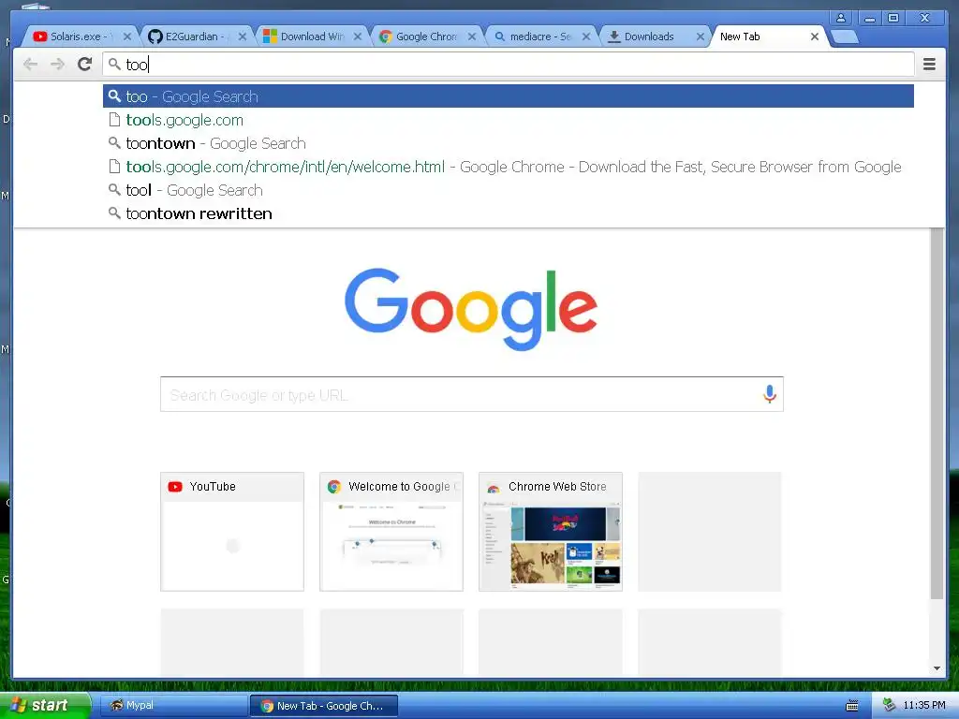Screen dimensions: 959x719
Task: Open the YouTube most-visited thumbnail
Action: click(232, 532)
